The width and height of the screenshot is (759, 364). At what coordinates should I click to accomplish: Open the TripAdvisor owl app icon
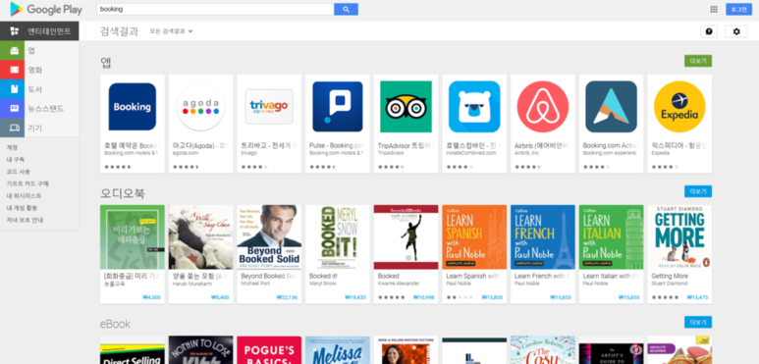pos(406,107)
